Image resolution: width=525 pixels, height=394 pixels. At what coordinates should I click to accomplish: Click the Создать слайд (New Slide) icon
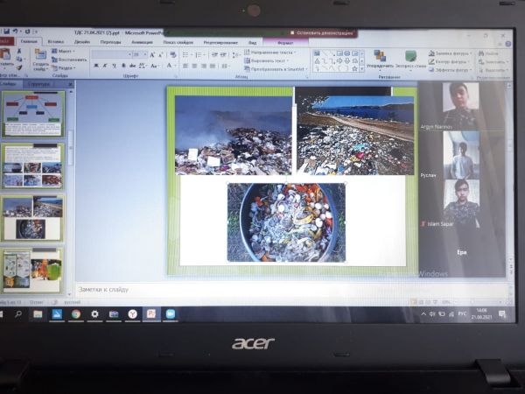click(40, 57)
